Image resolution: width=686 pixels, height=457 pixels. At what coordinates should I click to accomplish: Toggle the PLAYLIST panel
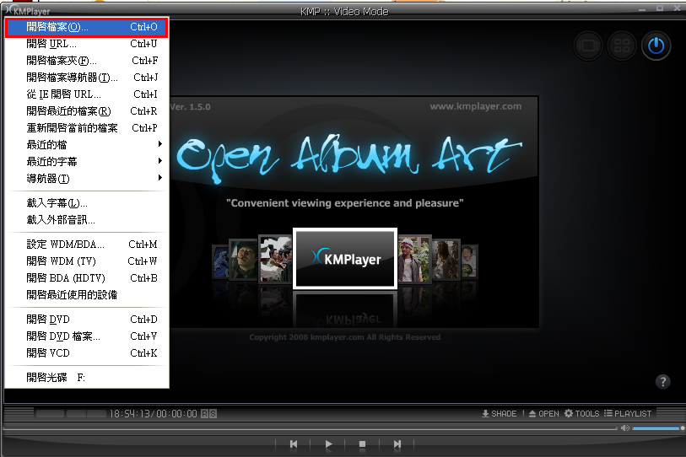pyautogui.click(x=627, y=413)
